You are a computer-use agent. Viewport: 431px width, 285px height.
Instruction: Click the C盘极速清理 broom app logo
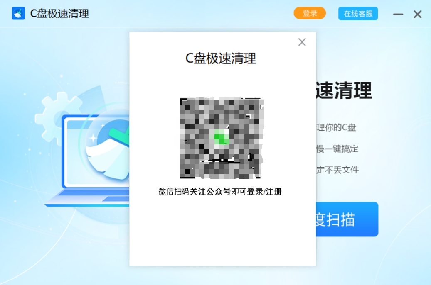[18, 13]
